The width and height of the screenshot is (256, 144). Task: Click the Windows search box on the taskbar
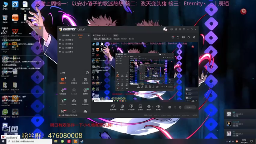click(29, 141)
